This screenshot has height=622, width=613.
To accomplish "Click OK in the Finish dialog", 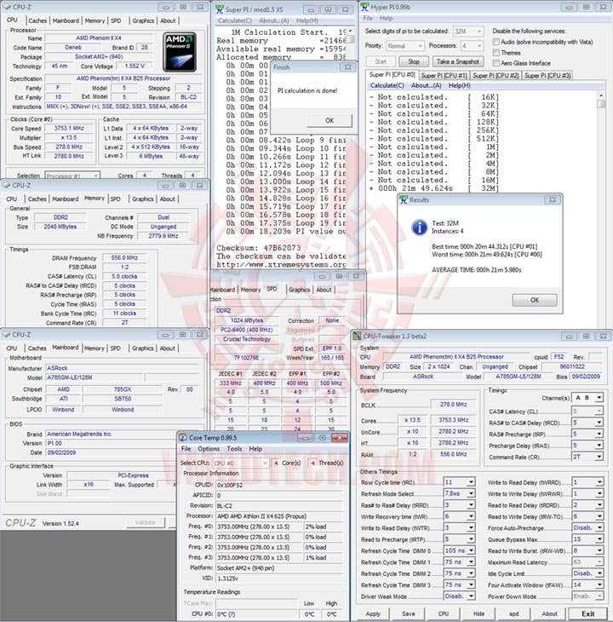I will click(x=329, y=121).
